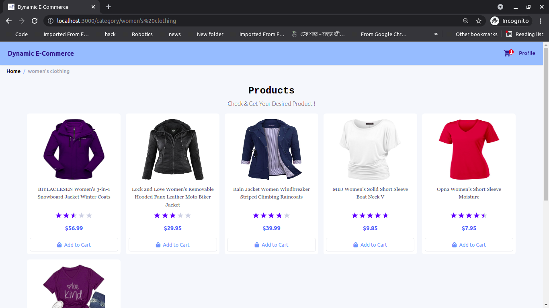Open the shopping cart icon
This screenshot has width=549, height=308.
[x=508, y=53]
